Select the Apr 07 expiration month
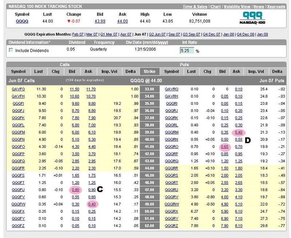The width and height of the screenshot is (291, 238). pyautogui.click(x=126, y=34)
